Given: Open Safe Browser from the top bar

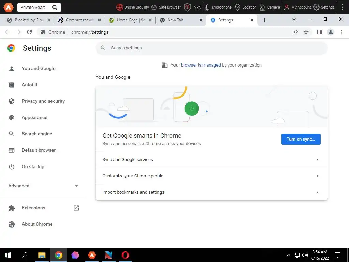Looking at the screenshot, I should pyautogui.click(x=166, y=8).
